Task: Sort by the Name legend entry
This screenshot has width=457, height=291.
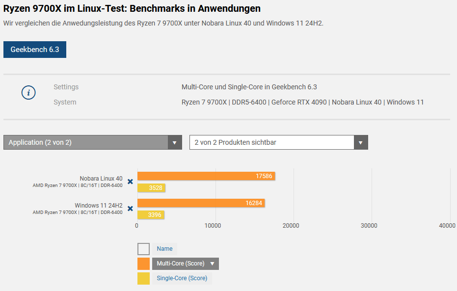Action: (x=164, y=249)
